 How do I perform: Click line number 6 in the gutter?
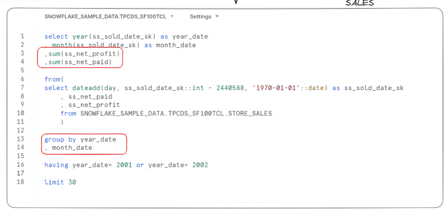(x=22, y=79)
